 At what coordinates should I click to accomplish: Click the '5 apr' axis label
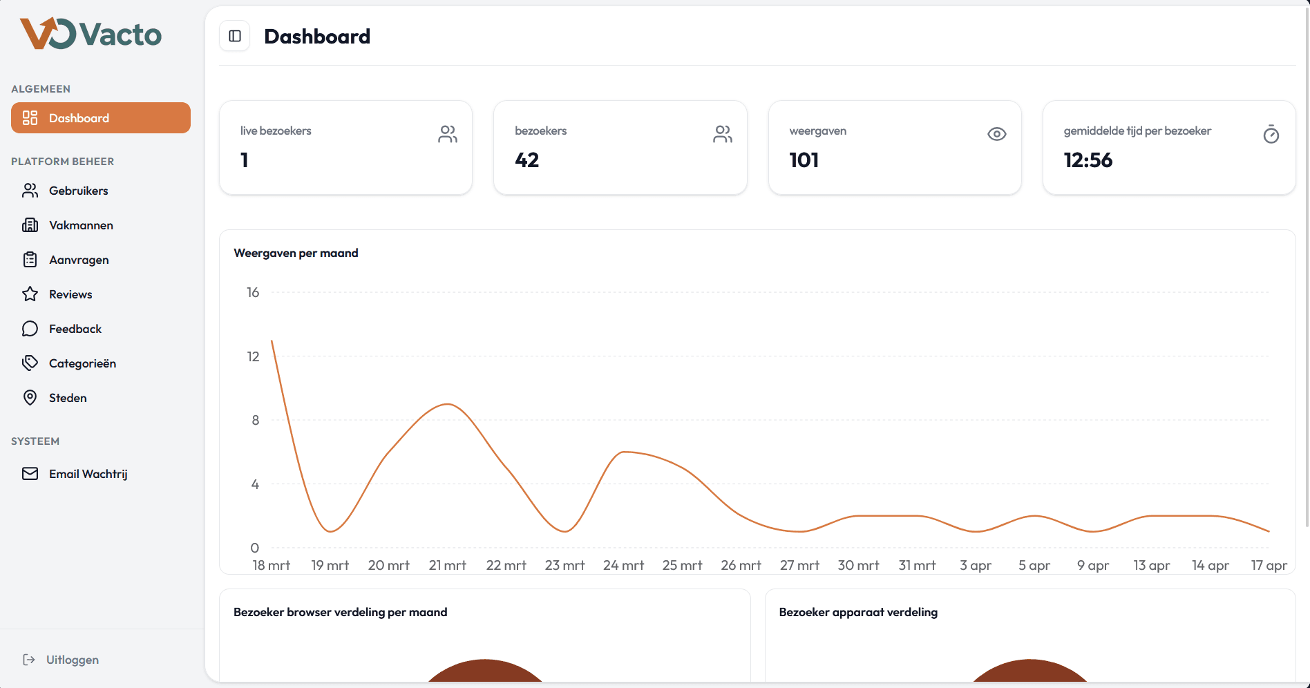pyautogui.click(x=1034, y=565)
